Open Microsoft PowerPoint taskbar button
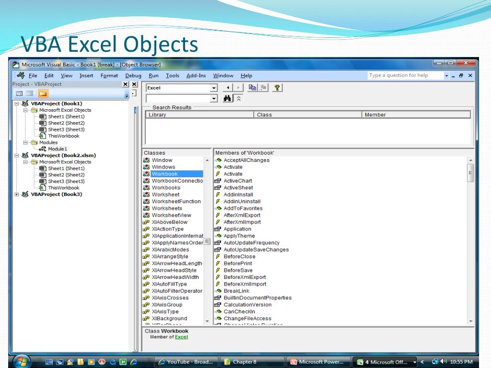Image resolution: width=491 pixels, height=368 pixels. (x=317, y=362)
